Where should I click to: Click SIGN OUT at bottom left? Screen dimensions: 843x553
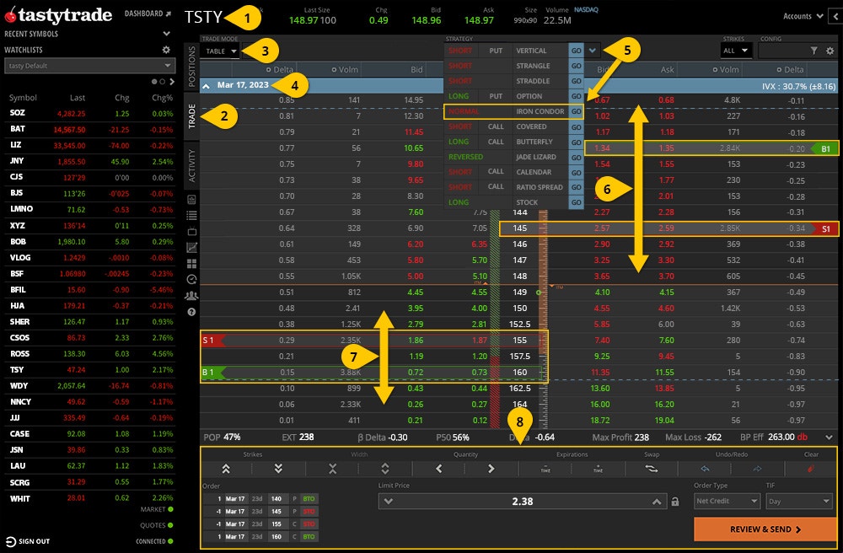(28, 541)
